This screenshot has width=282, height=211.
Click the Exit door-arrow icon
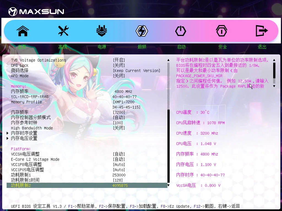(262, 31)
